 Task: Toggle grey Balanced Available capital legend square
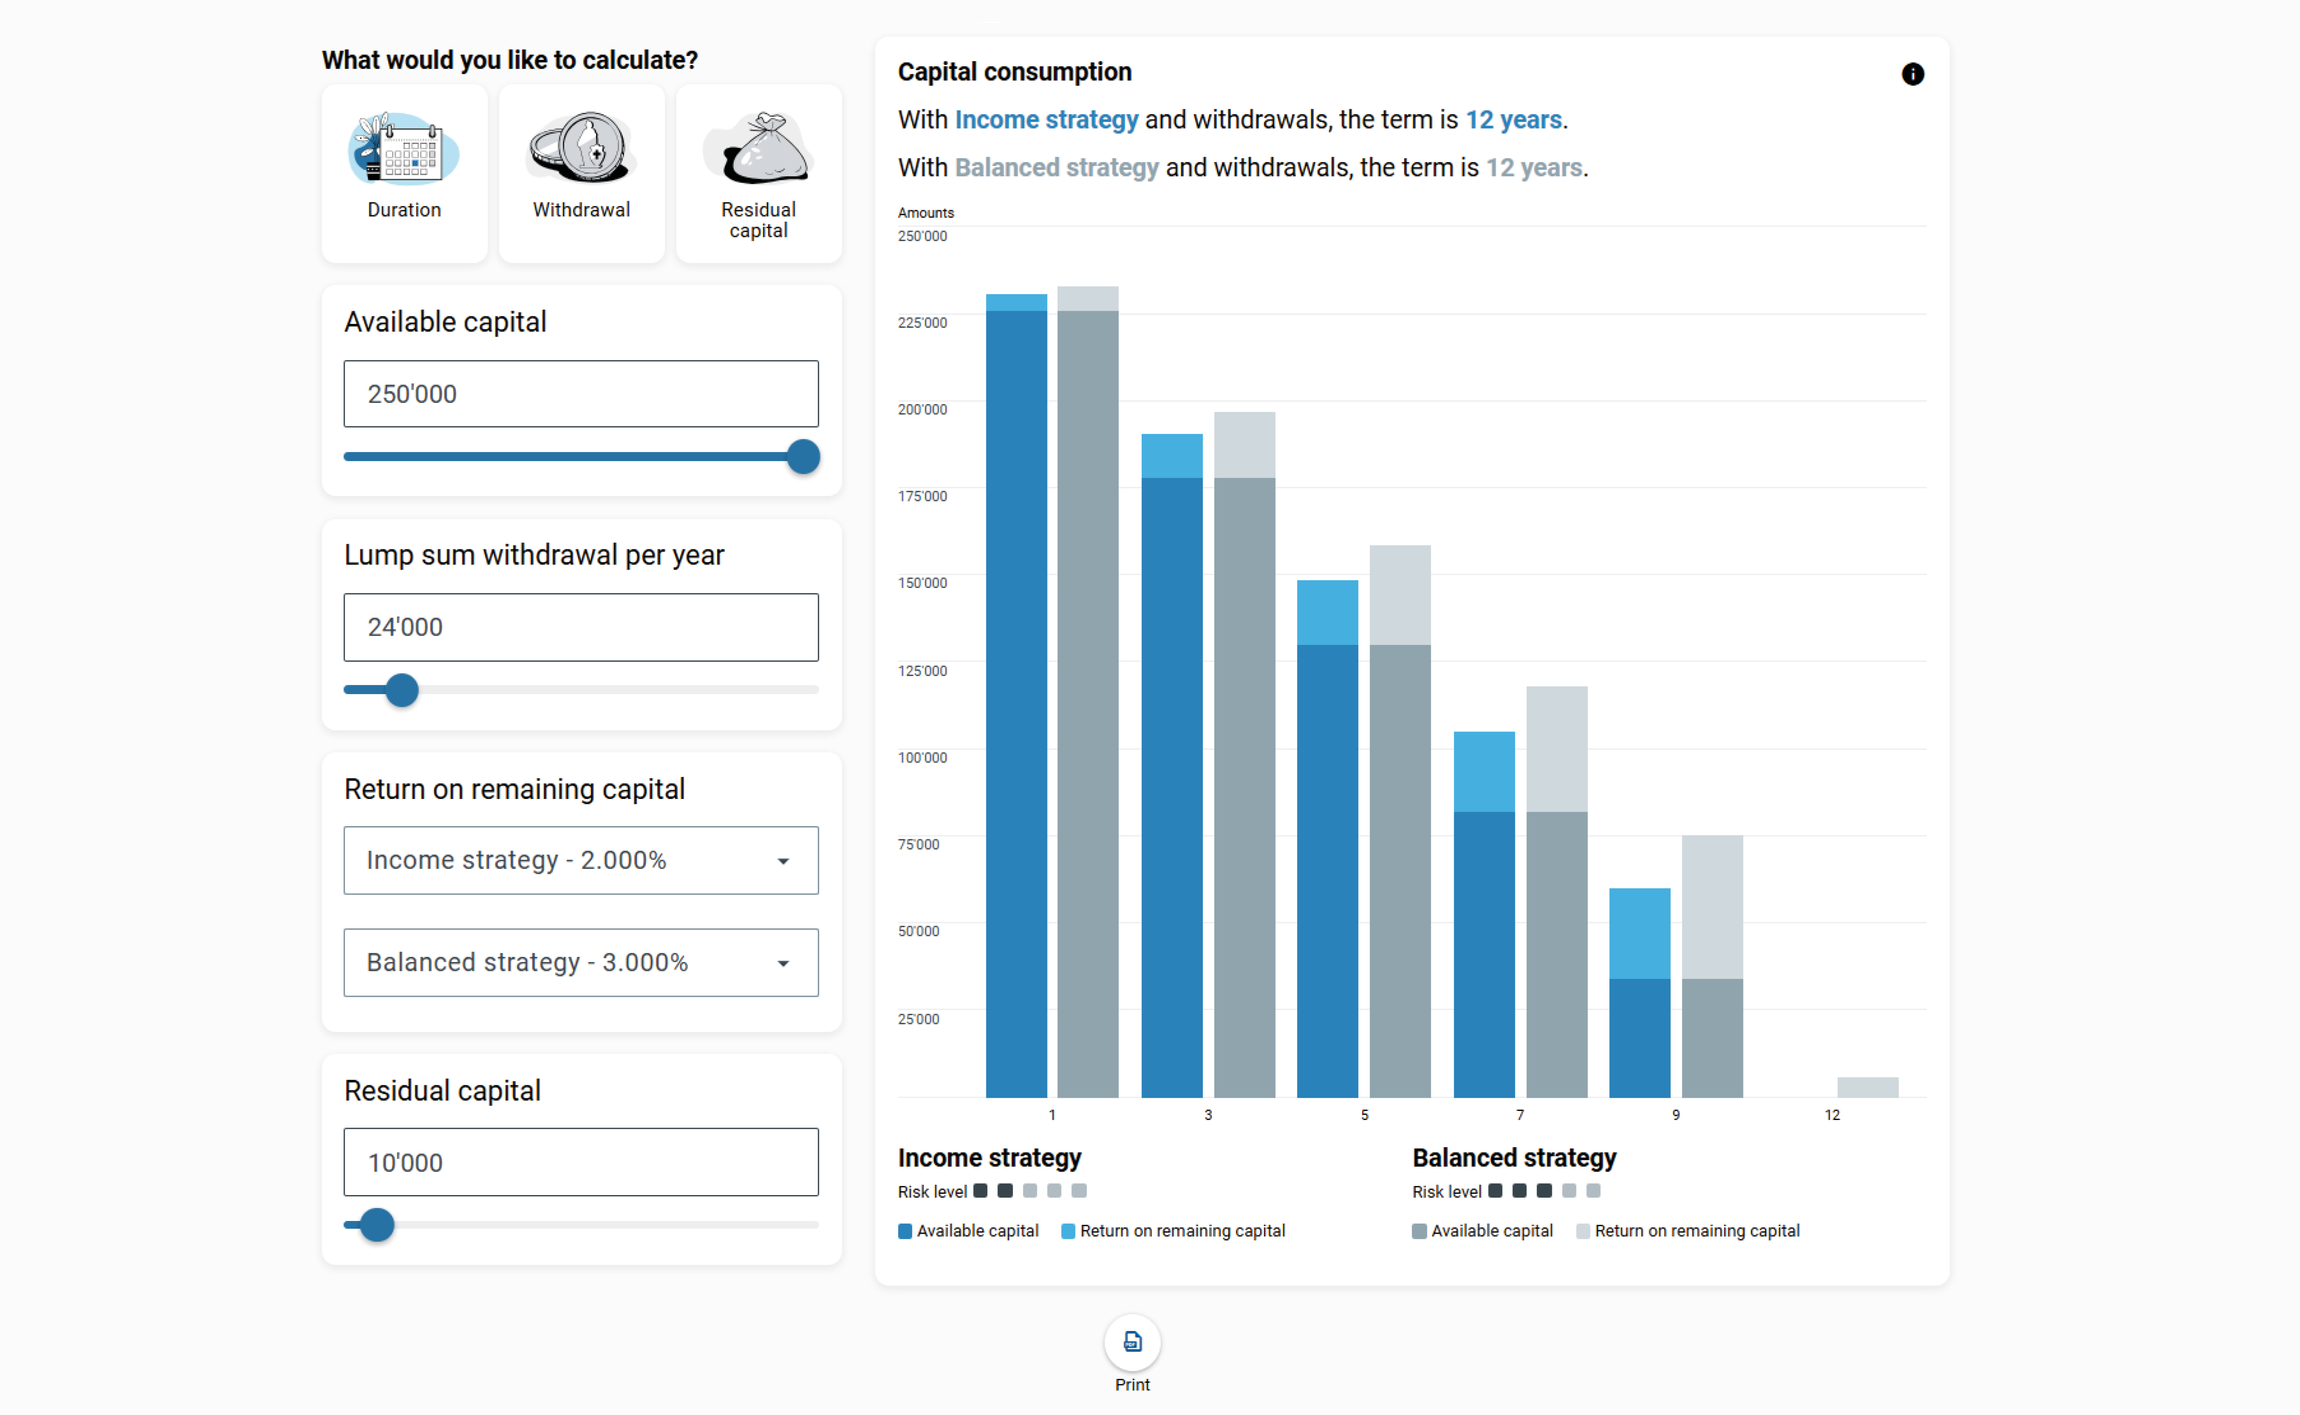coord(1419,1232)
